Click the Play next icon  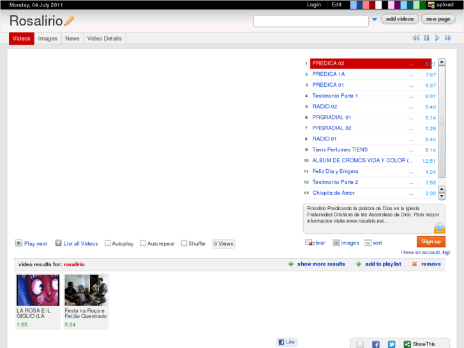click(19, 243)
